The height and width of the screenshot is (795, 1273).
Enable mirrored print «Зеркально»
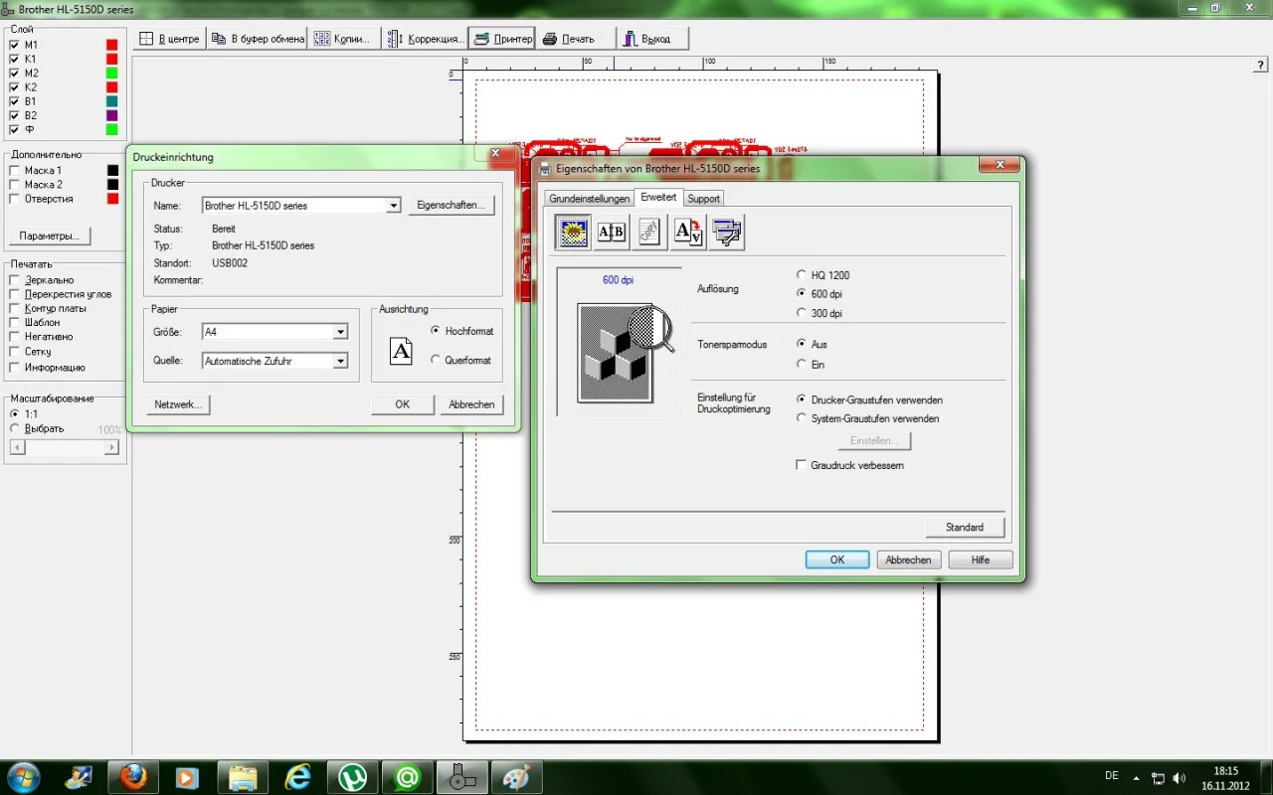pyautogui.click(x=14, y=280)
